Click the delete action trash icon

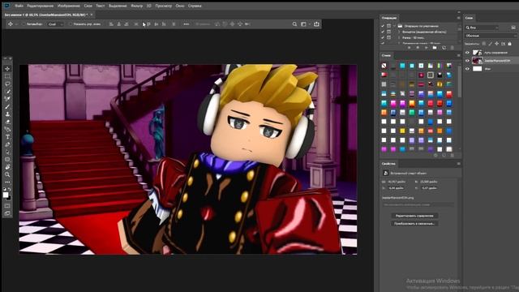pyautogui.click(x=453, y=48)
